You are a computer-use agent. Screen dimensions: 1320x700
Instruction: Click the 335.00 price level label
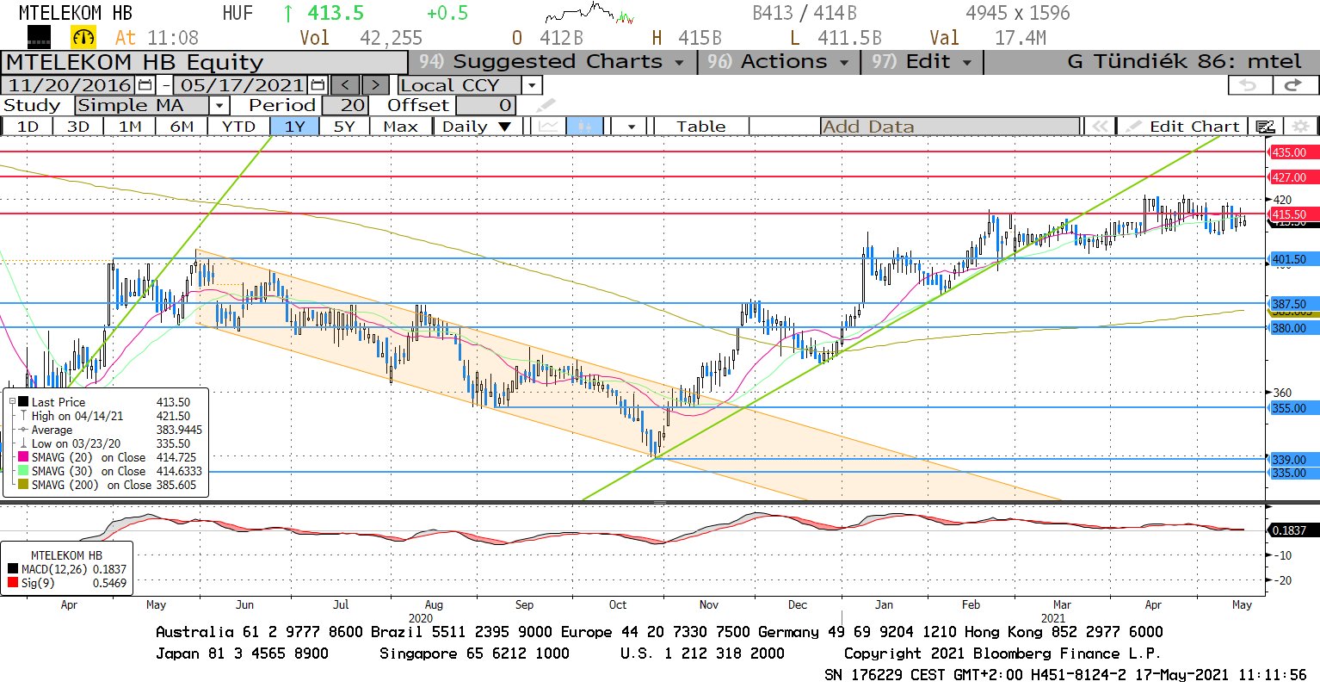[x=1293, y=473]
